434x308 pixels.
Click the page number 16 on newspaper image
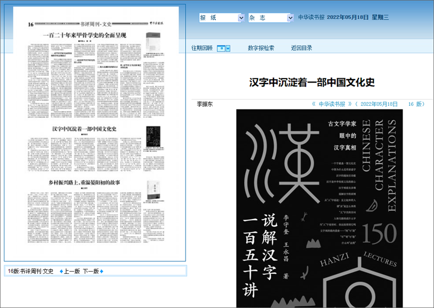tap(30, 24)
